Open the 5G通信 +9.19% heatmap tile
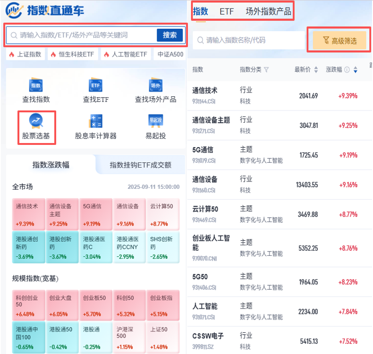 pyautogui.click(x=96, y=214)
